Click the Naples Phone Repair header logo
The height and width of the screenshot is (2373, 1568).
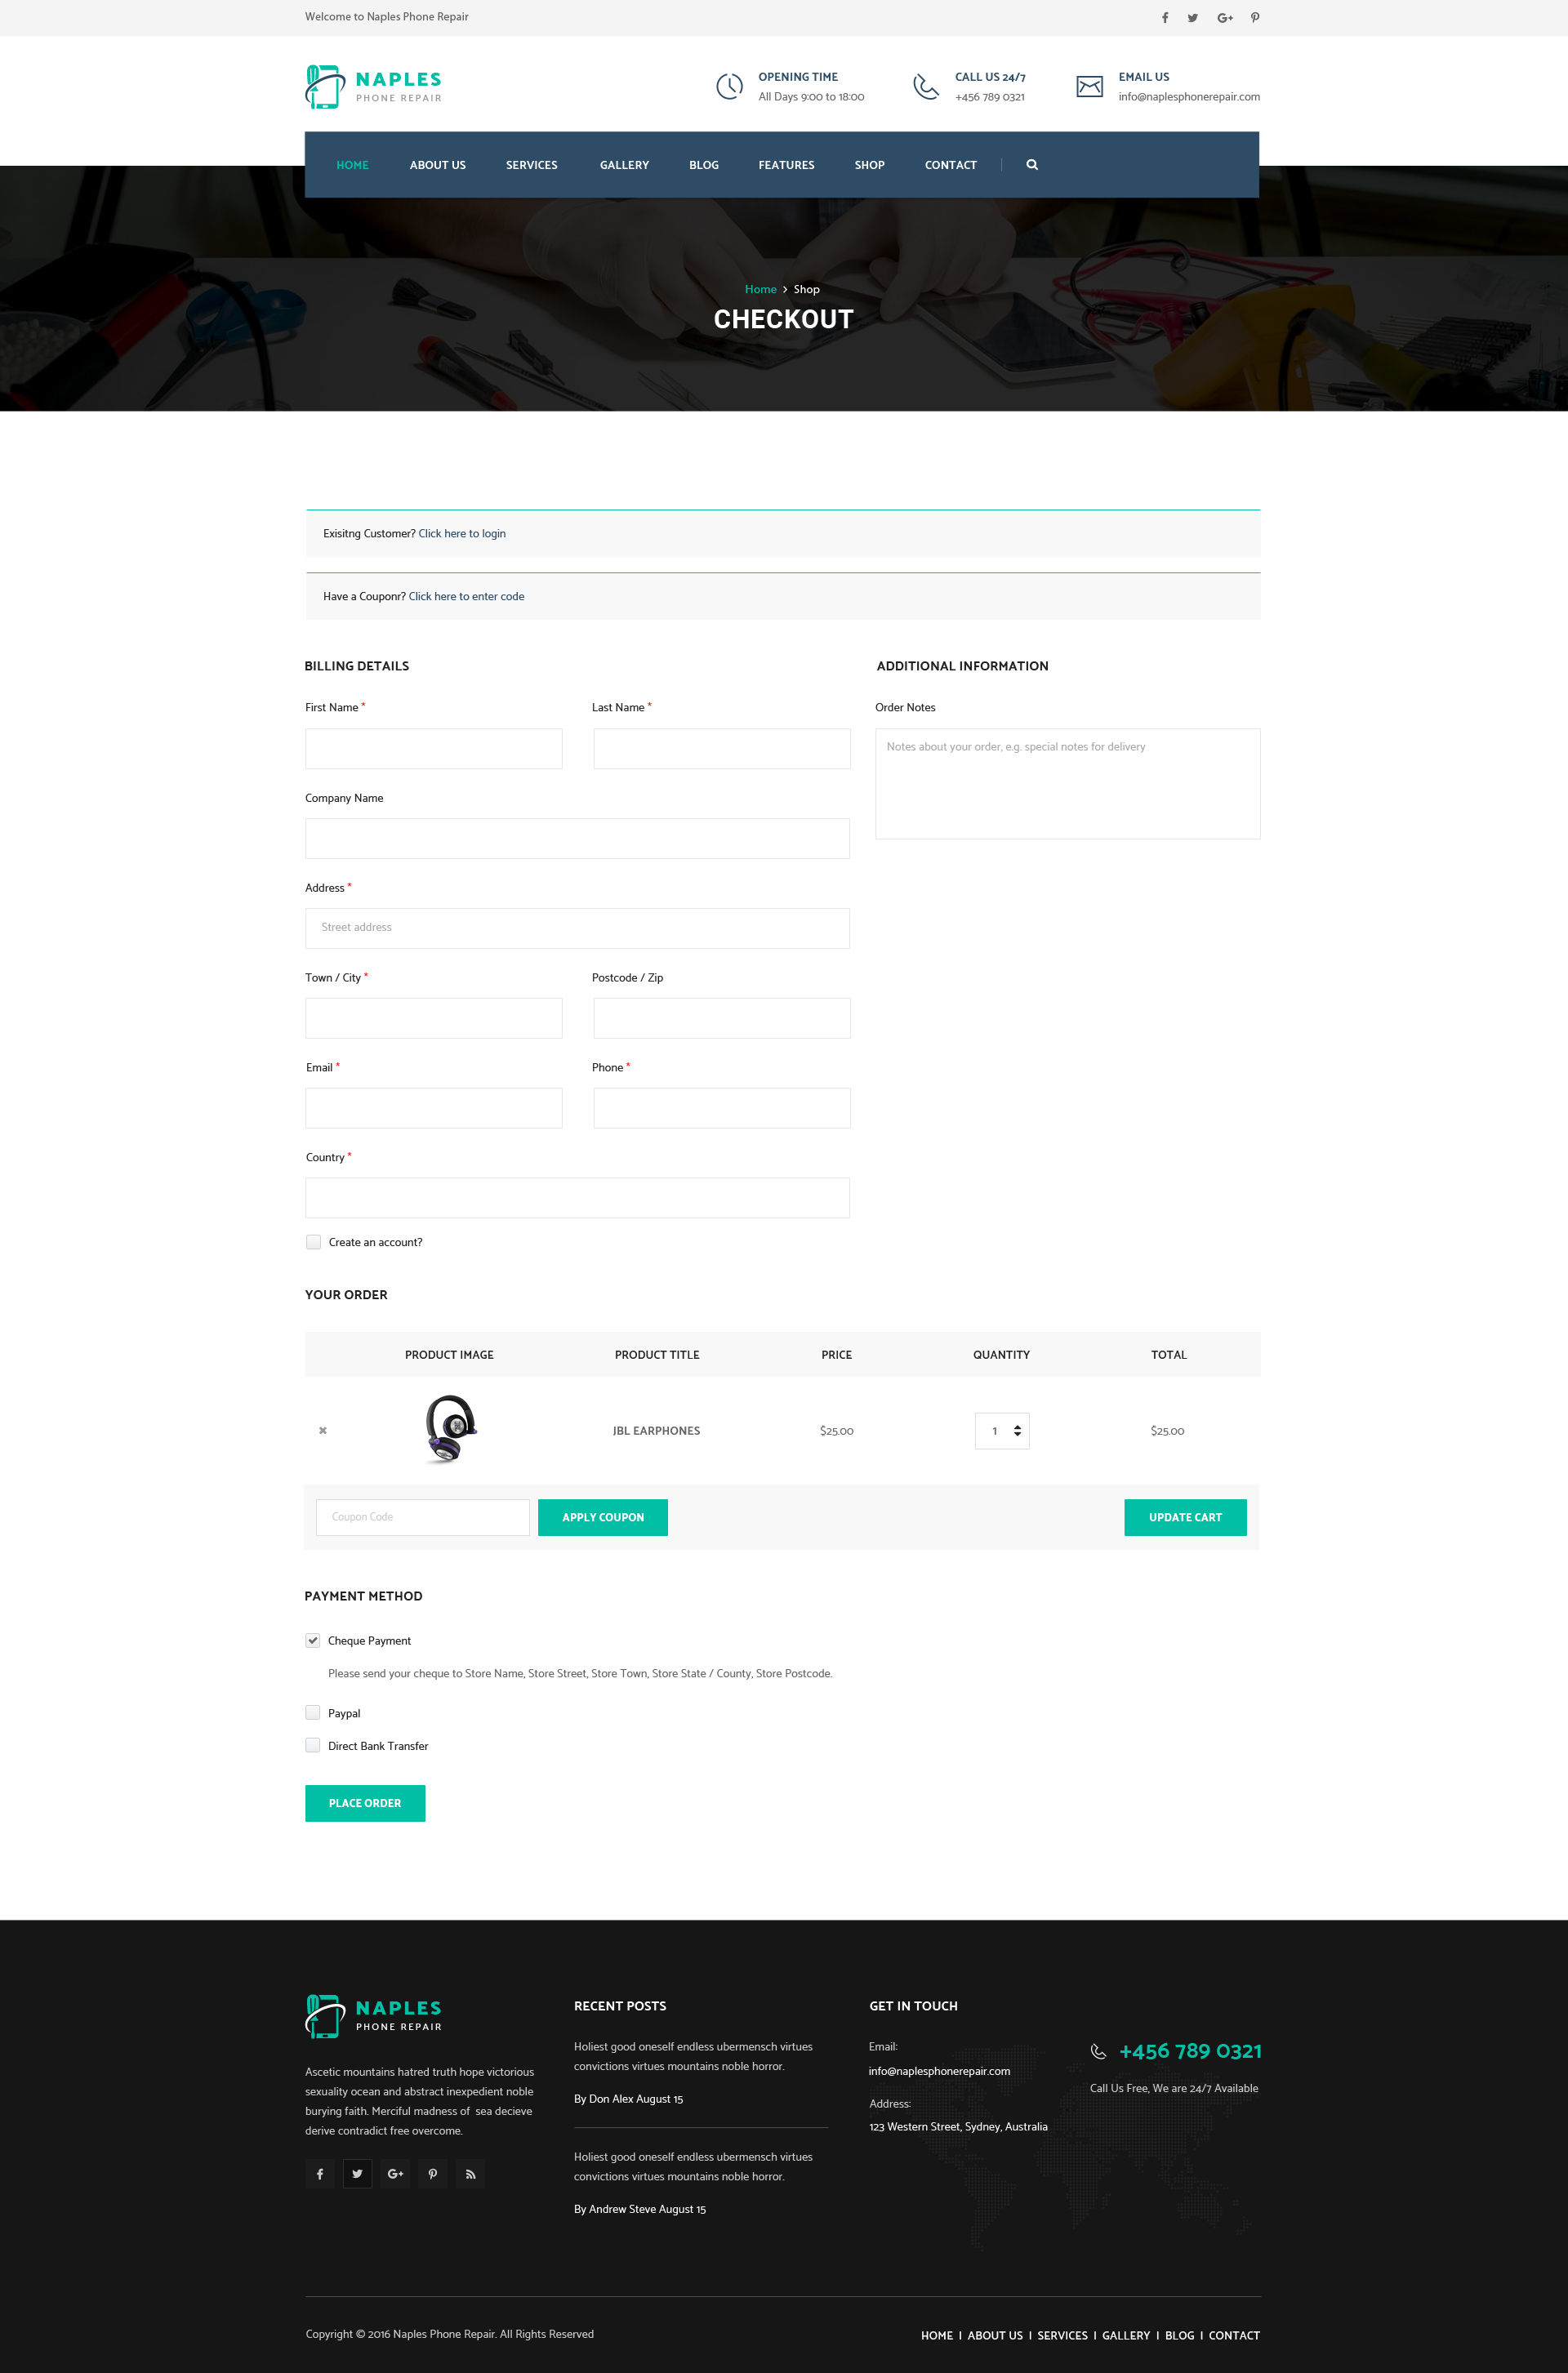[x=373, y=87]
